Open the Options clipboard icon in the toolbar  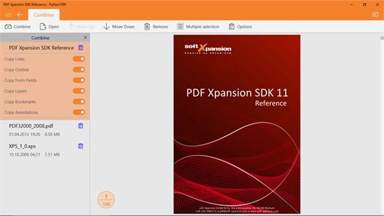232,26
